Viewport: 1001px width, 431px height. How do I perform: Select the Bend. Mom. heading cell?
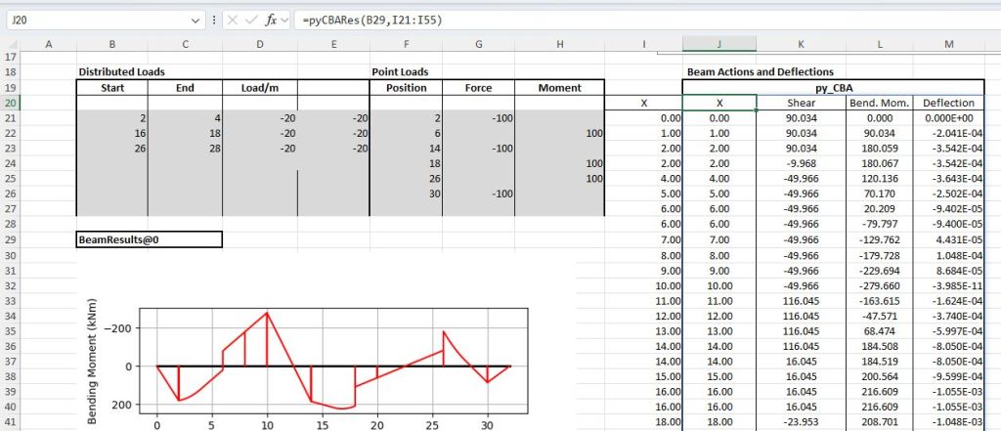tap(880, 103)
